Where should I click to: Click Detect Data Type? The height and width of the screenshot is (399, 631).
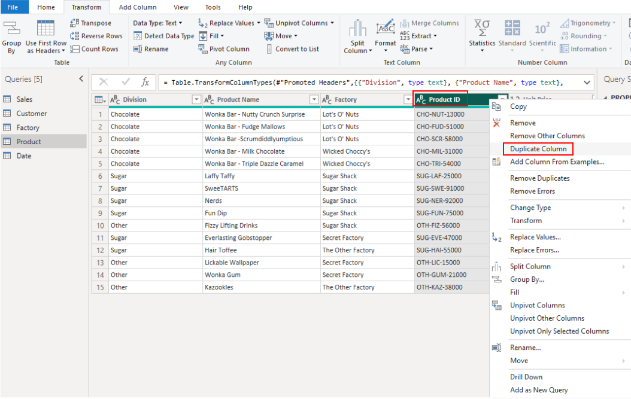(164, 36)
